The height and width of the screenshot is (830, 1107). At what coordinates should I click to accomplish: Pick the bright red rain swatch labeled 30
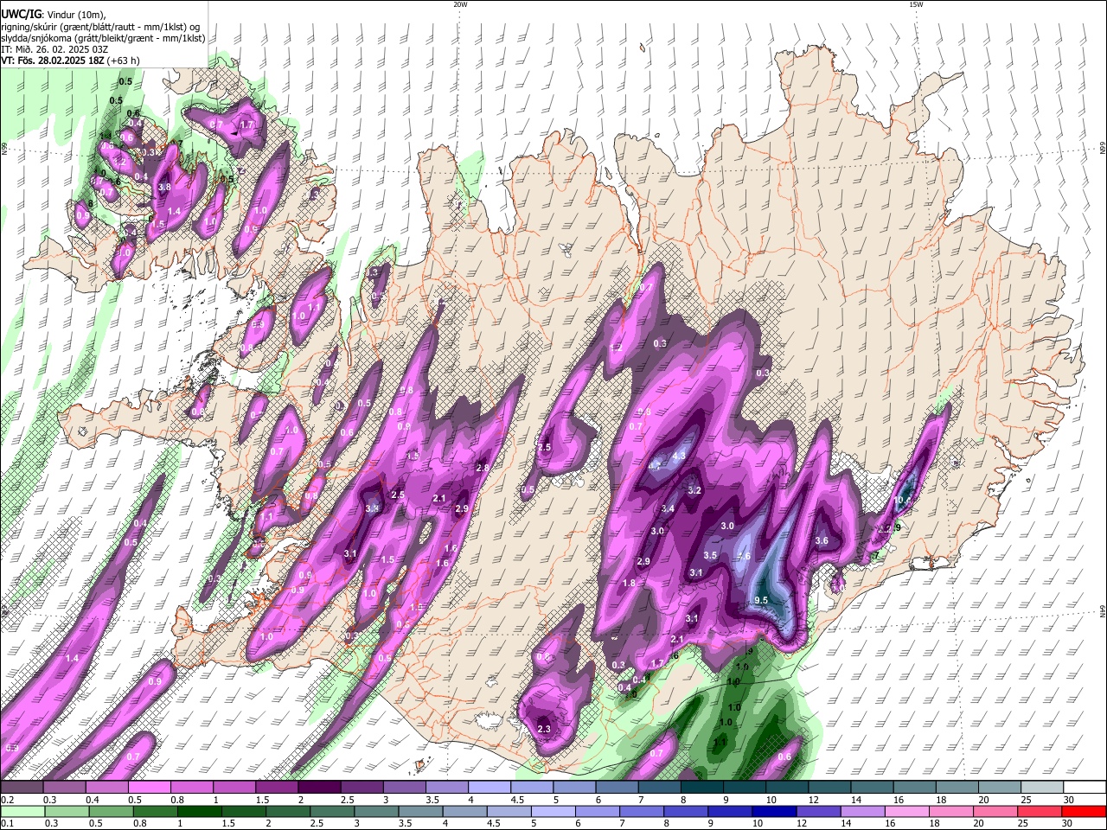(1085, 811)
